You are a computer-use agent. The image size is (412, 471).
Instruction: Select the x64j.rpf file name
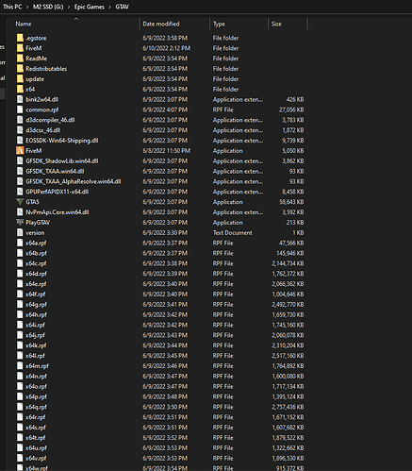coord(35,335)
